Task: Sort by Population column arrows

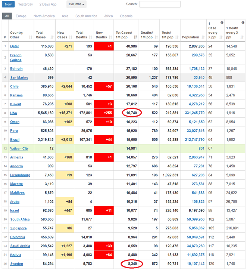Action: point(203,37)
